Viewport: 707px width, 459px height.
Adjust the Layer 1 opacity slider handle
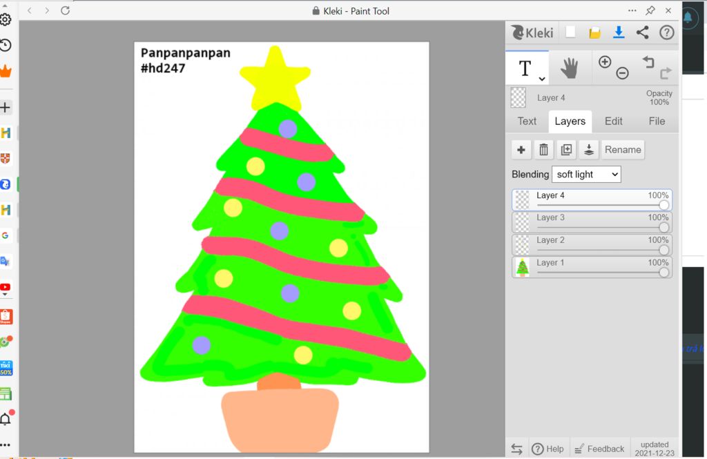coord(664,273)
